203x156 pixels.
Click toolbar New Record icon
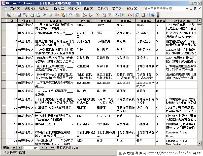tap(124, 15)
